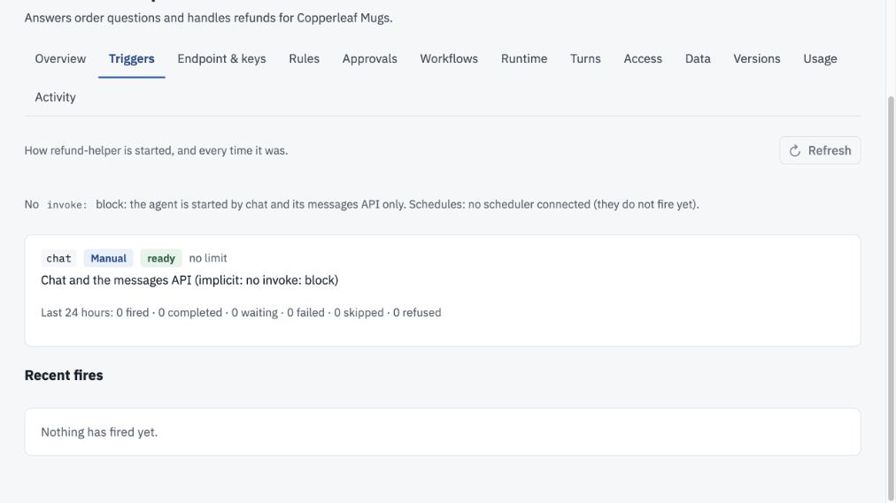Go to the Approvals tab
Screen dimensions: 896x503
click(370, 58)
